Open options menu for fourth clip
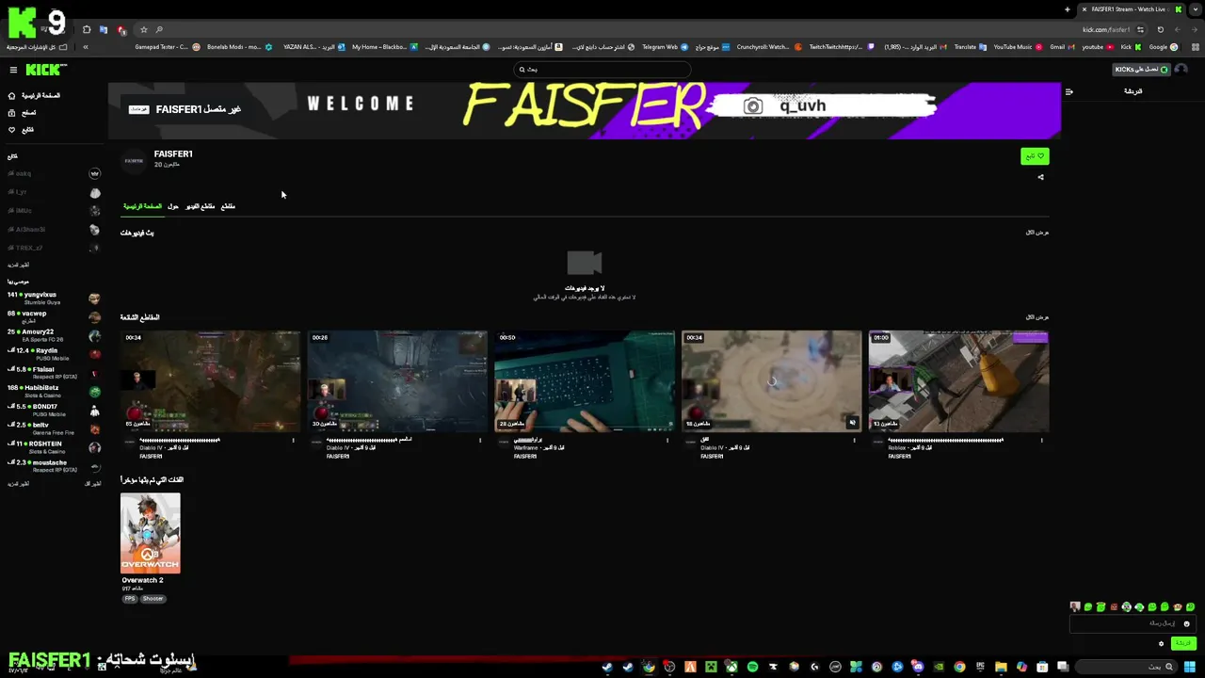The width and height of the screenshot is (1205, 678). [x=855, y=440]
